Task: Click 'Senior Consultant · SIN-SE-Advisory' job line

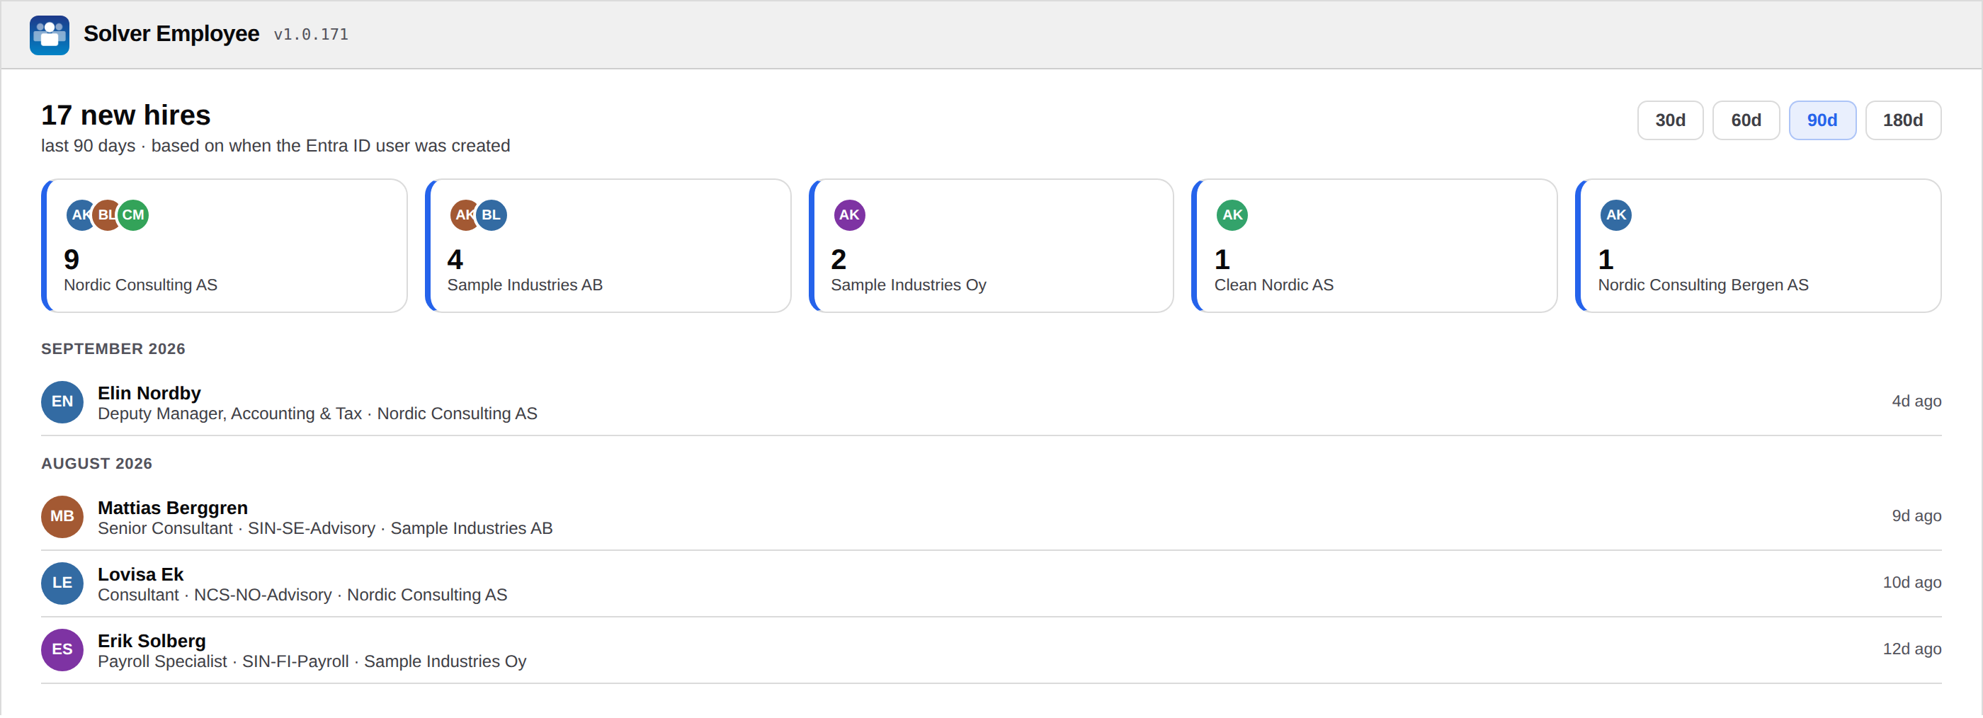Action: point(237,529)
